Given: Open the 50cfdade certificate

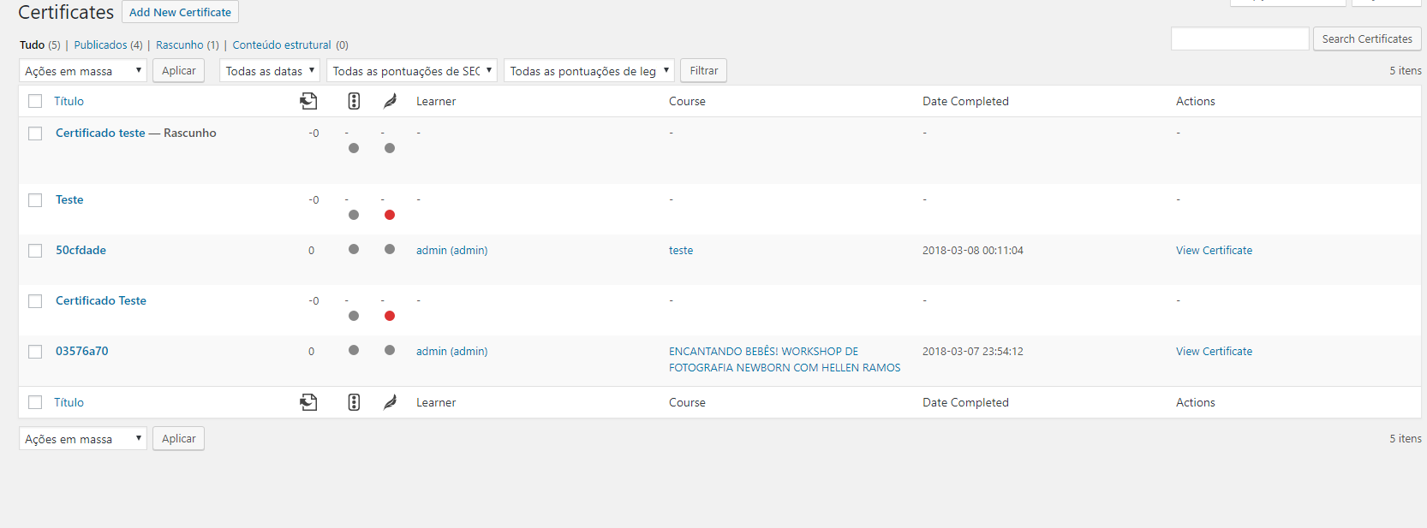Looking at the screenshot, I should (81, 250).
